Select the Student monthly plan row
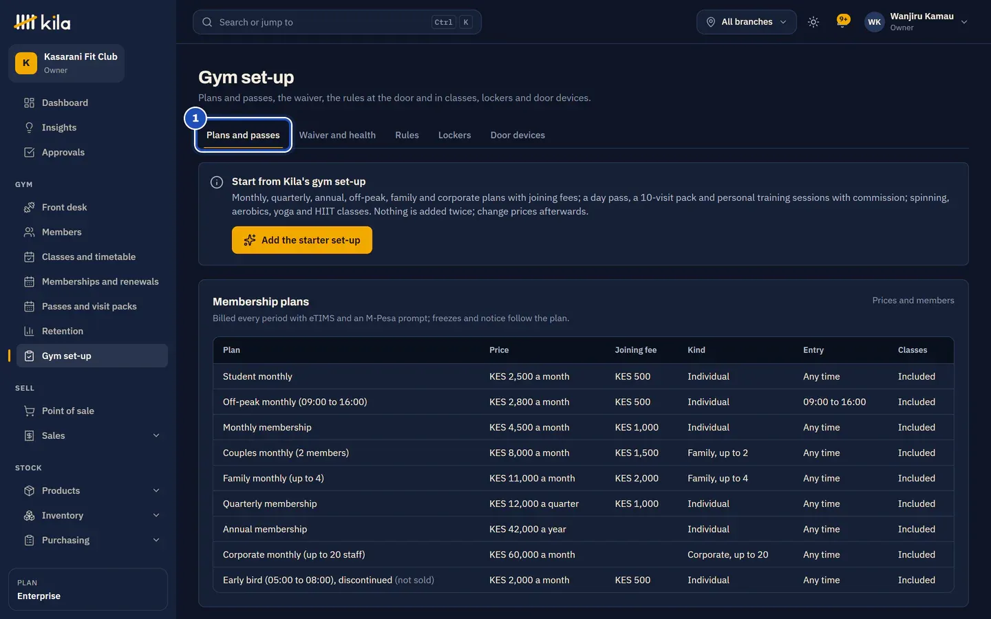 (584, 376)
